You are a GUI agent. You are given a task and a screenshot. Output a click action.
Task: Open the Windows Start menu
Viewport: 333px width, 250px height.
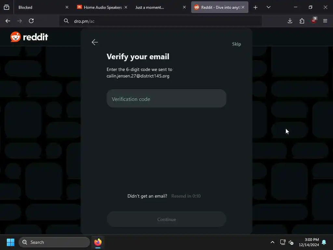(10, 242)
